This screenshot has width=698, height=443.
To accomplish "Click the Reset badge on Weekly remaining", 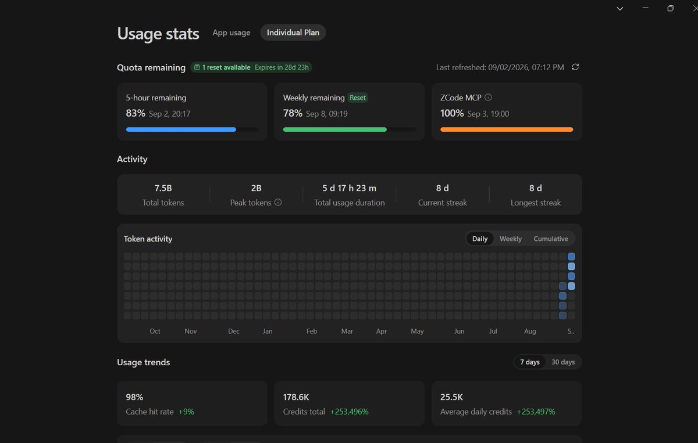I will coord(358,98).
